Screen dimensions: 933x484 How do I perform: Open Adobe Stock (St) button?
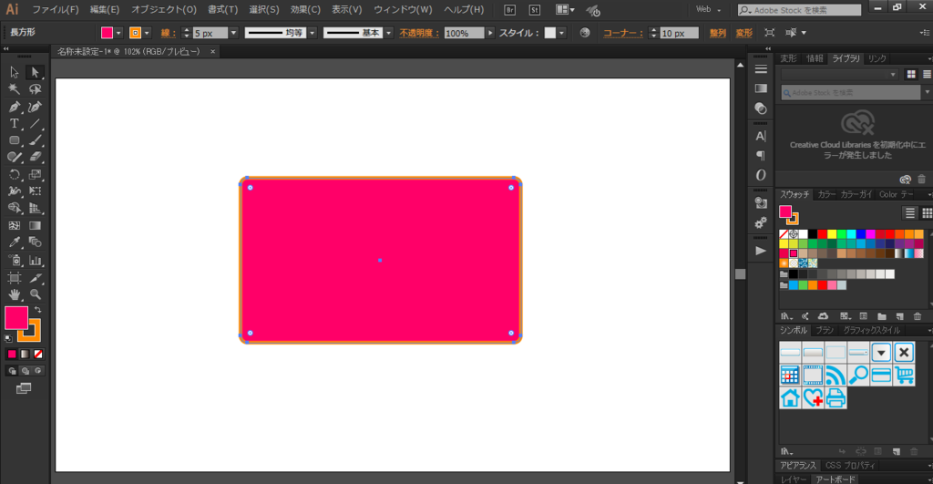[x=534, y=9]
